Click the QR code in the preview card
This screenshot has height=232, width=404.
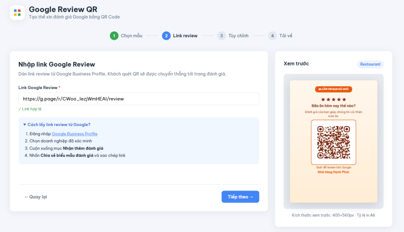[333, 142]
